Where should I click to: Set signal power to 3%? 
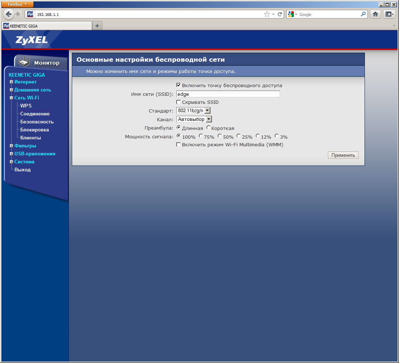click(x=277, y=136)
